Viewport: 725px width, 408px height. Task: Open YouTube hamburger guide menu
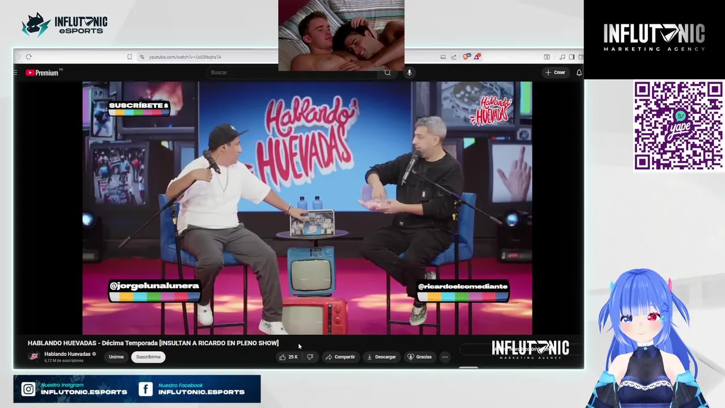pos(15,73)
